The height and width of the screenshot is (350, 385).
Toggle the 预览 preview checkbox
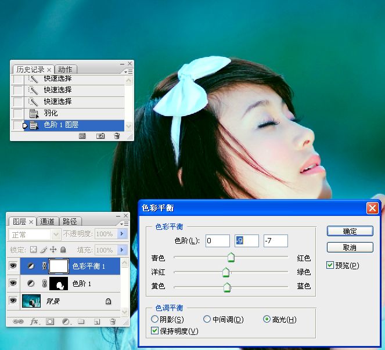point(330,265)
